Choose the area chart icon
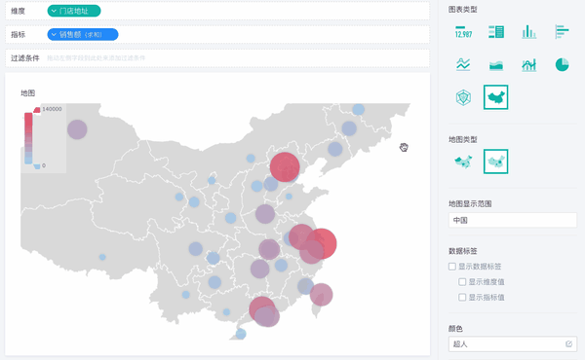The height and width of the screenshot is (360, 585). (496, 65)
